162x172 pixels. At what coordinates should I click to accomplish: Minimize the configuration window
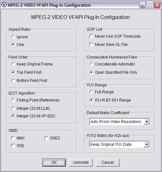tap(142, 5)
